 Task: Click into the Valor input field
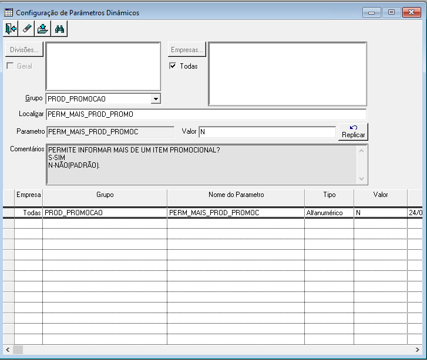[267, 132]
